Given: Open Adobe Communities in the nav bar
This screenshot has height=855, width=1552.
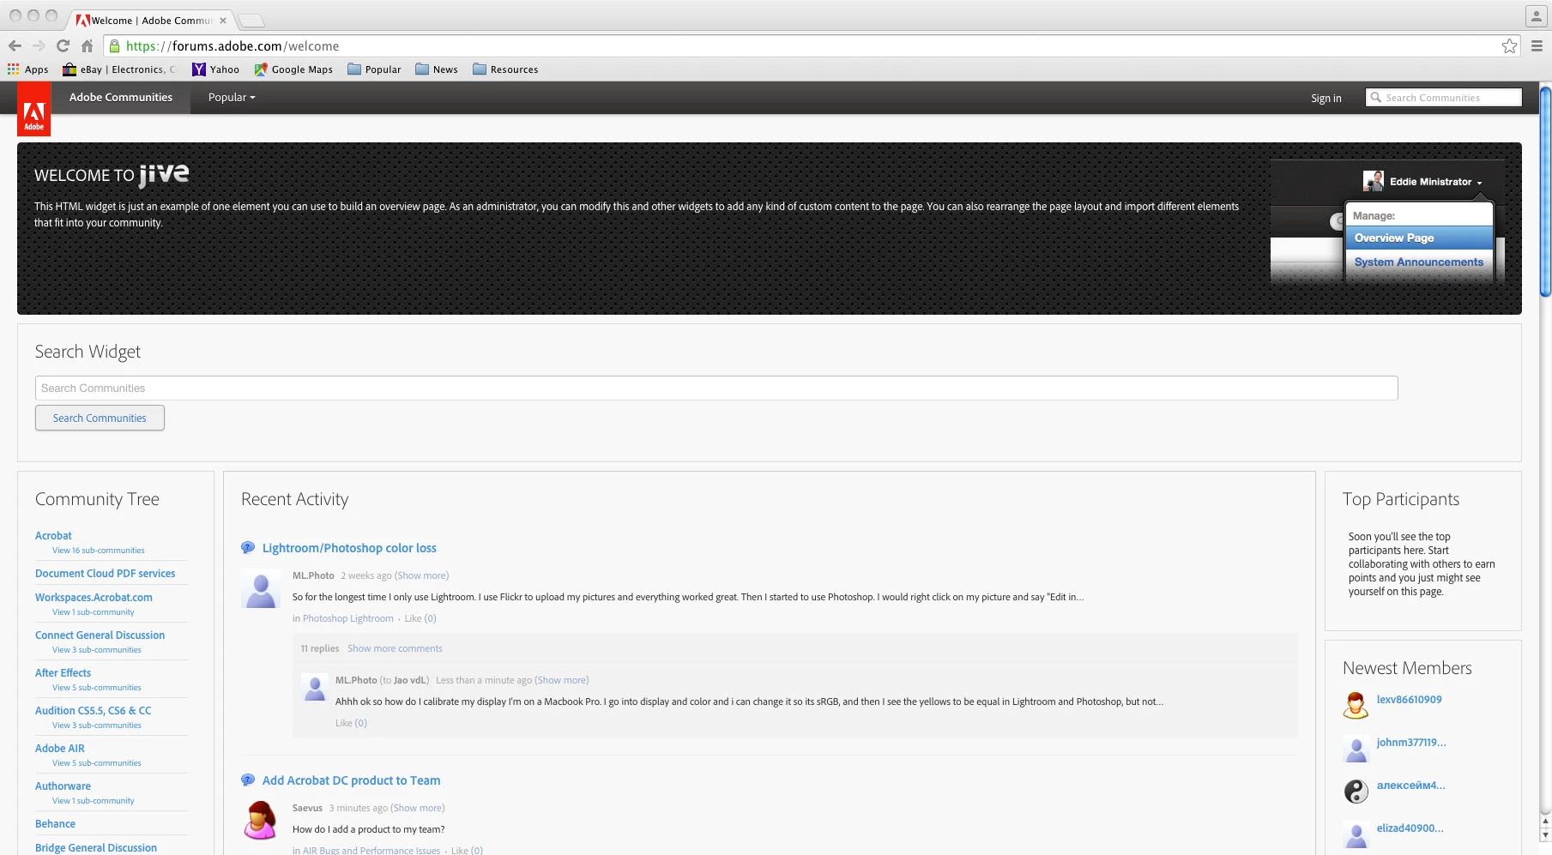Looking at the screenshot, I should pyautogui.click(x=121, y=98).
